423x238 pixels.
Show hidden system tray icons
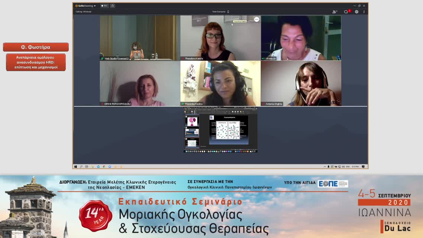pos(324,167)
